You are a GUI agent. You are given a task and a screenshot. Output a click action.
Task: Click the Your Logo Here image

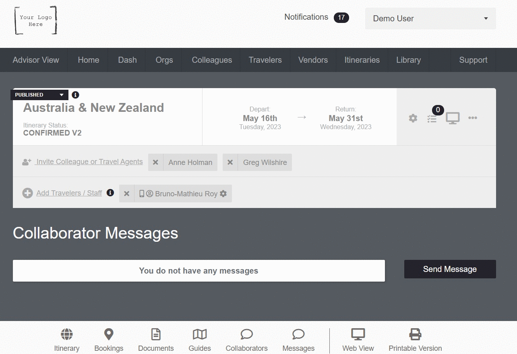click(36, 20)
